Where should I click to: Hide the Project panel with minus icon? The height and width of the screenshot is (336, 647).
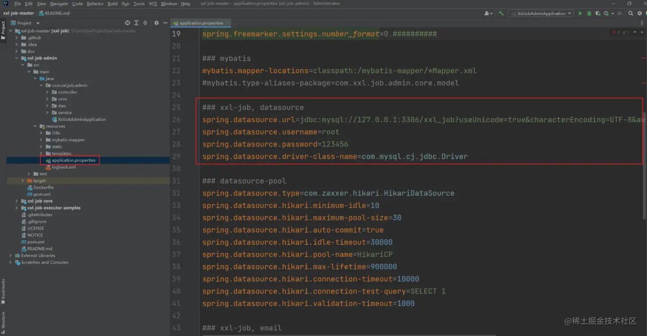[165, 23]
